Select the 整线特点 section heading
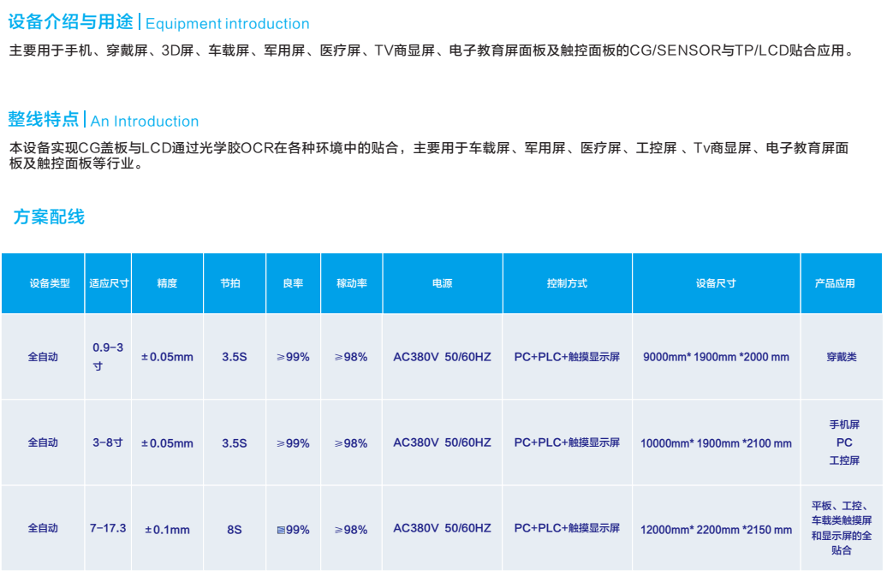Image resolution: width=893 pixels, height=576 pixels. [x=43, y=119]
